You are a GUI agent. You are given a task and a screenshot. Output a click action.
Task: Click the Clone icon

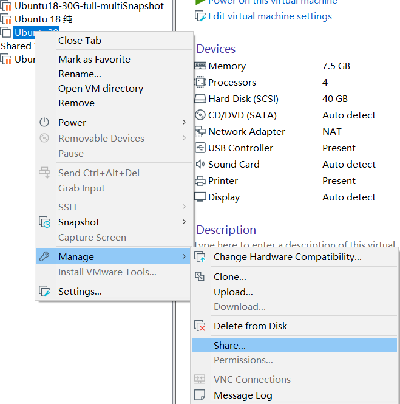click(200, 276)
